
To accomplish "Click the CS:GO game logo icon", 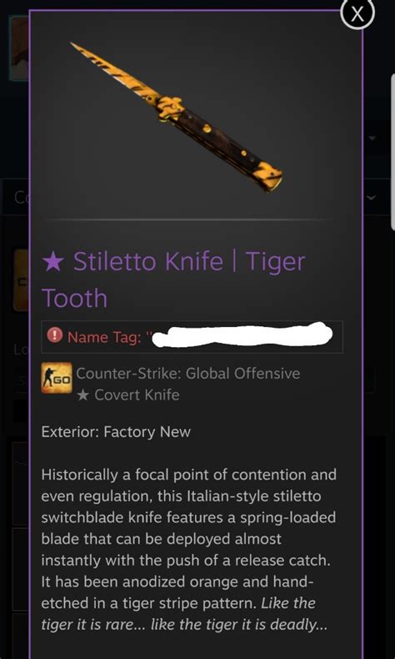I will pyautogui.click(x=57, y=378).
